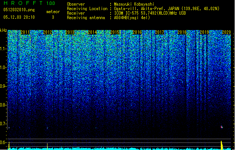Click the Receiving Location value text
235x150 pixels.
coord(167,9)
